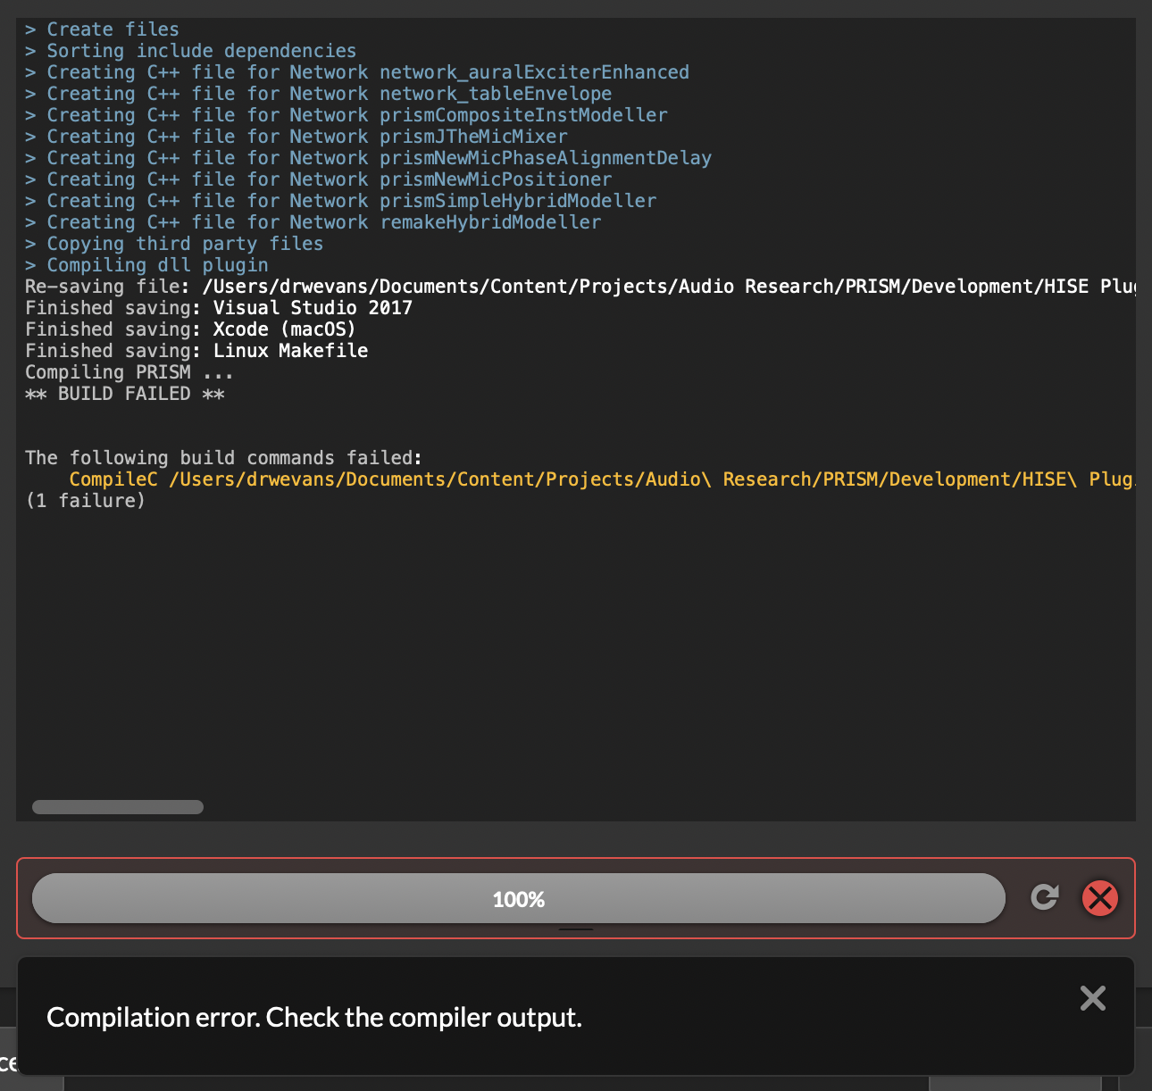Click the line for Network prismNewMicPhaseAlignmentDelay

click(x=369, y=158)
